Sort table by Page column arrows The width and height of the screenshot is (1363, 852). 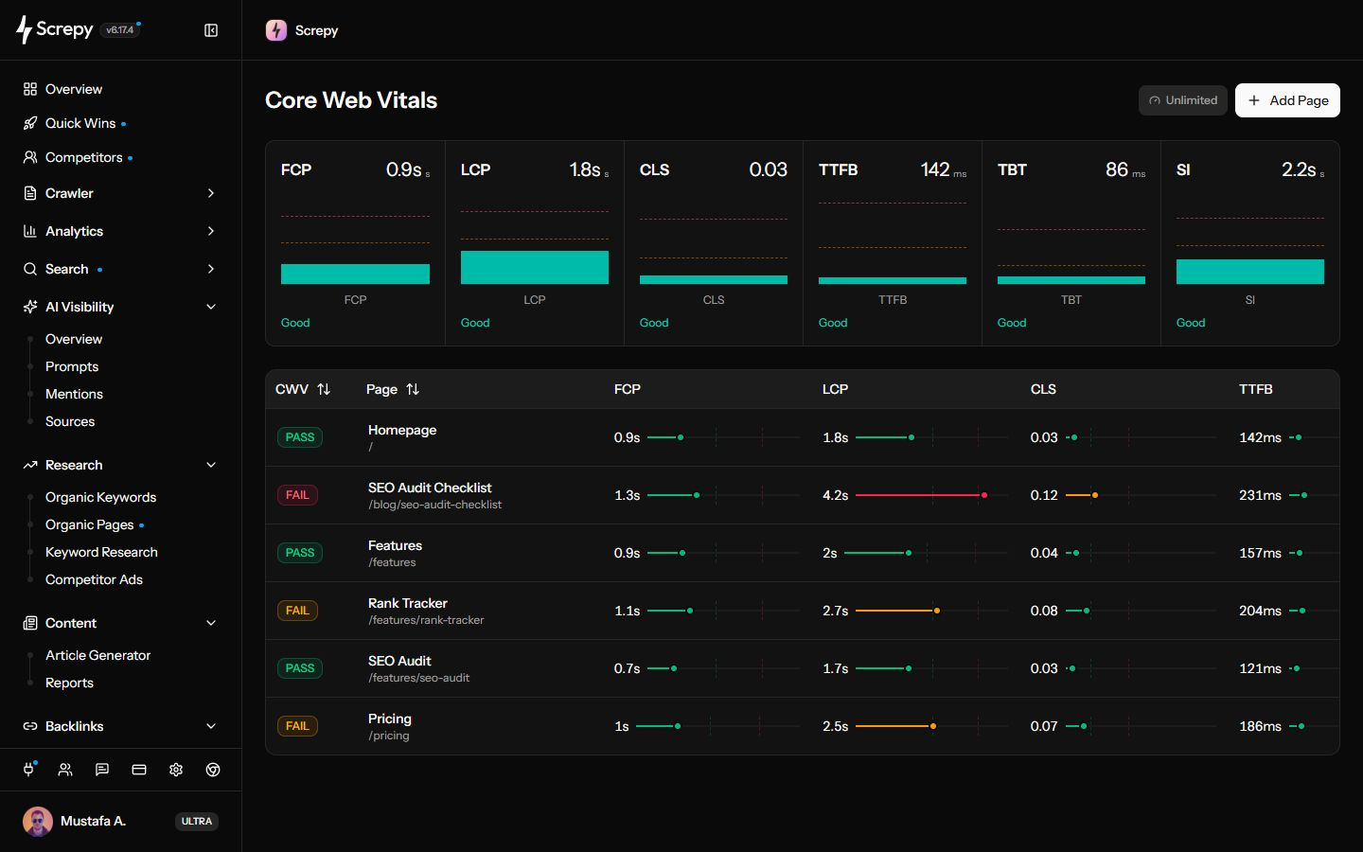413,389
